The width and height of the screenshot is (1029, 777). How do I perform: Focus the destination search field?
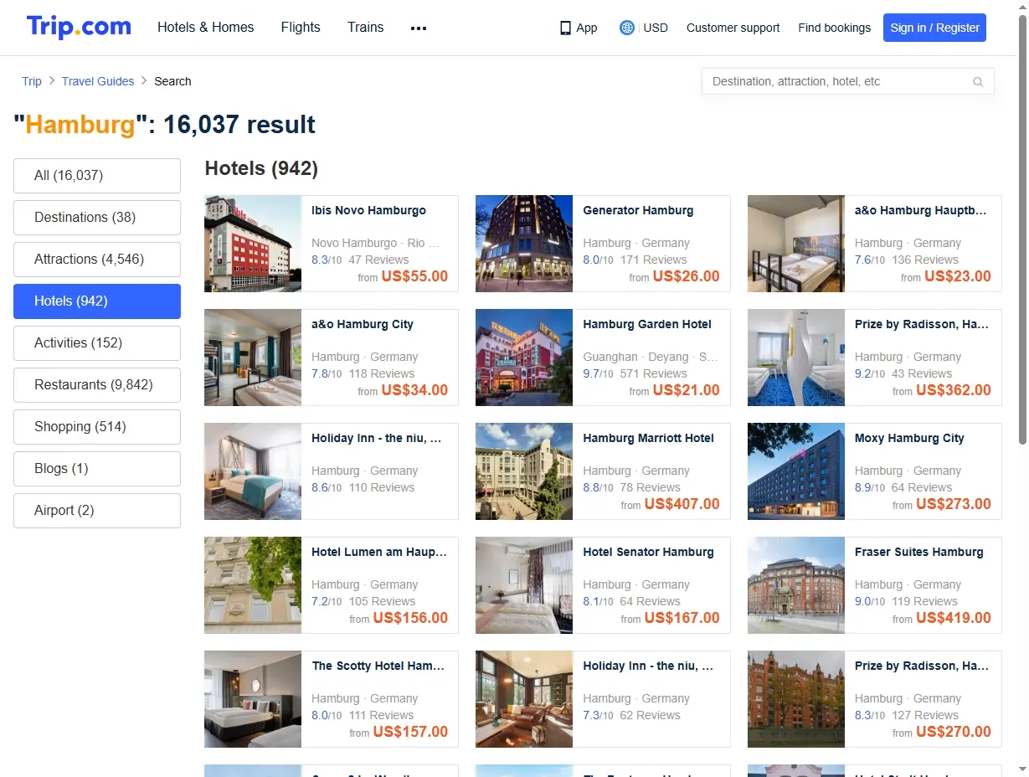[847, 81]
